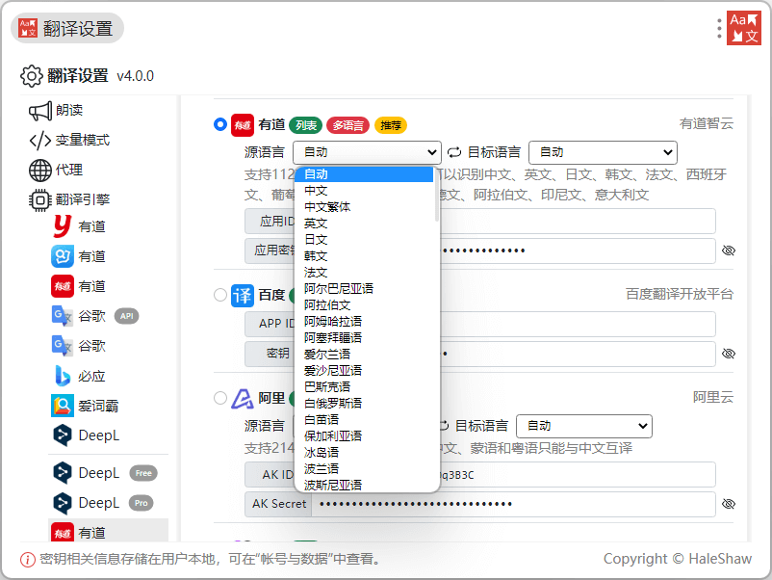Click the purple 阿里 logo
The height and width of the screenshot is (580, 772).
[x=243, y=398]
